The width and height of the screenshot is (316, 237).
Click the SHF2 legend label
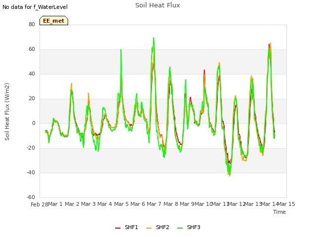point(162,227)
